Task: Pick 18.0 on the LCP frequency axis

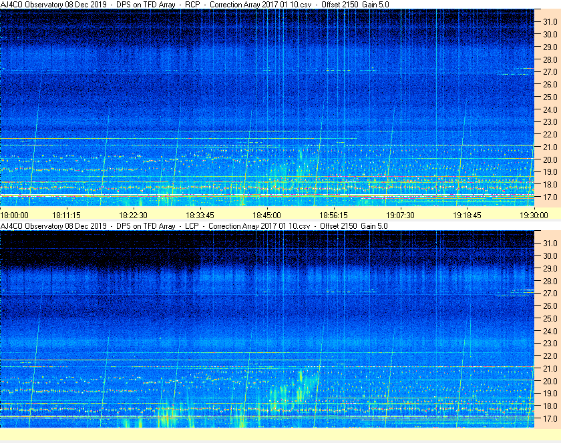Action: 550,406
